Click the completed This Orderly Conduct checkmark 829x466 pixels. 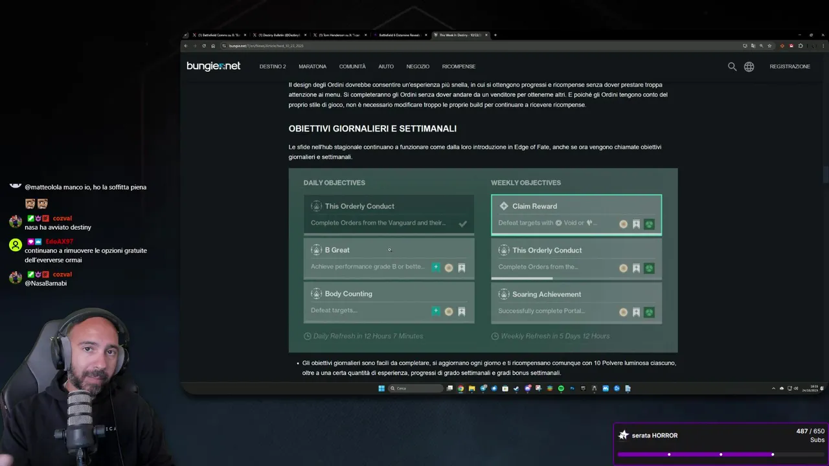coord(462,223)
